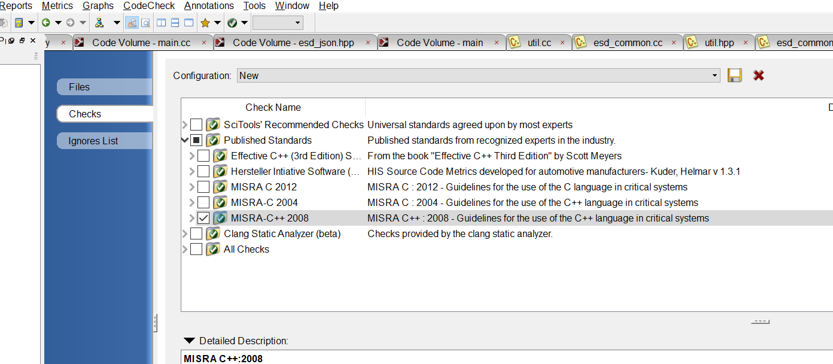Click the panel splitter handle below checks list
This screenshot has height=364, width=833.
(x=760, y=321)
